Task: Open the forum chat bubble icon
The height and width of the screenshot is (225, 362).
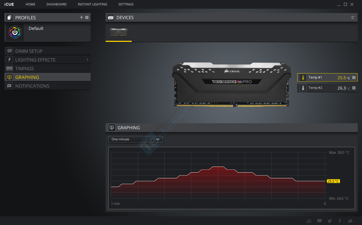Action: coord(320,221)
